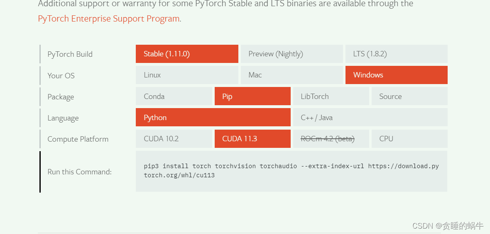Select CUDA 11.3 compute platform
This screenshot has height=234, width=490.
pyautogui.click(x=252, y=139)
